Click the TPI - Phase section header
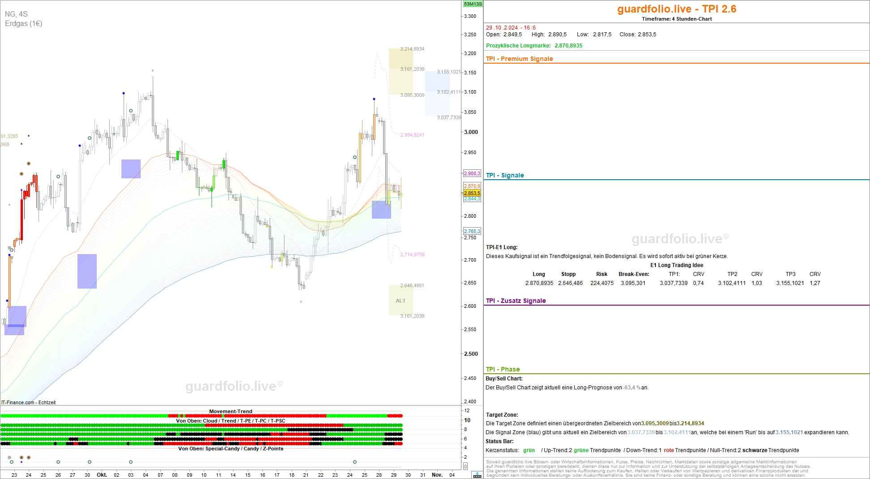Image resolution: width=870 pixels, height=479 pixels. [x=503, y=369]
